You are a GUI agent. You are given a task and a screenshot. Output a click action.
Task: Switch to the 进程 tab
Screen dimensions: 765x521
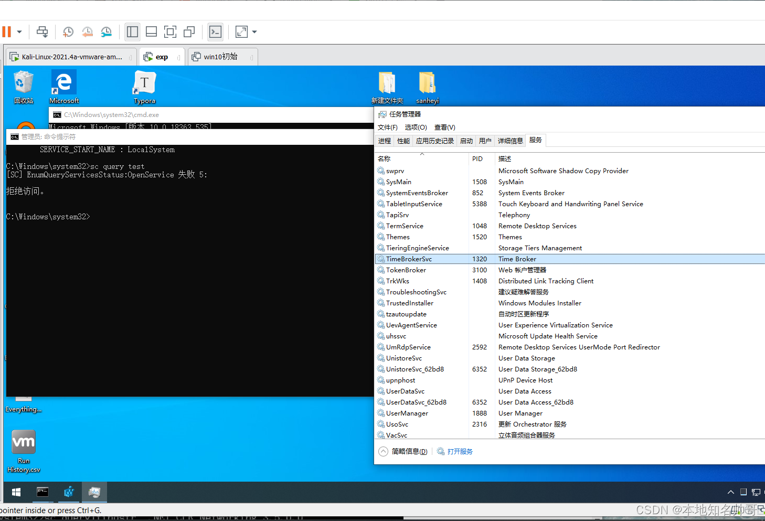385,141
